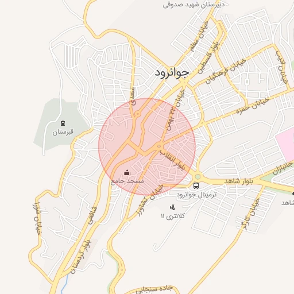Screen dimensions: 294x294
Task: Click the خیابان حمزه street label
Action: click(x=252, y=106)
